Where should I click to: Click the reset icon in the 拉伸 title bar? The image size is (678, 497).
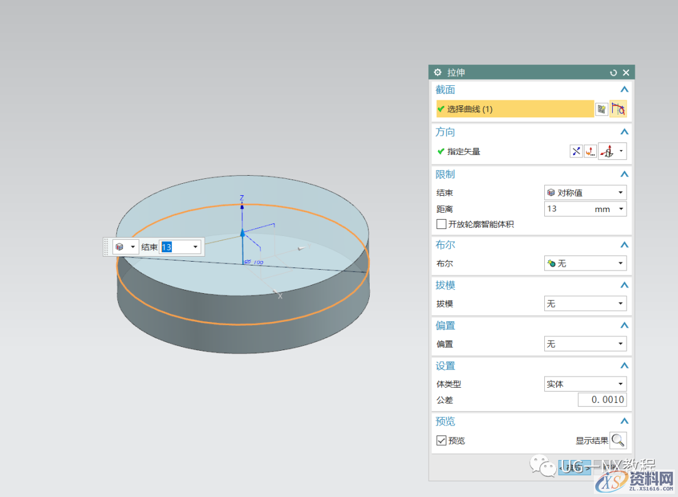click(x=613, y=73)
